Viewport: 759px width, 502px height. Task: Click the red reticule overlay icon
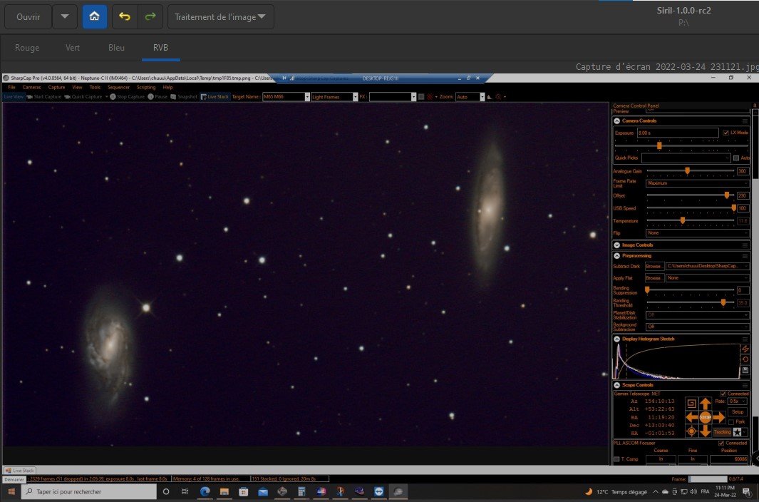[x=429, y=97]
